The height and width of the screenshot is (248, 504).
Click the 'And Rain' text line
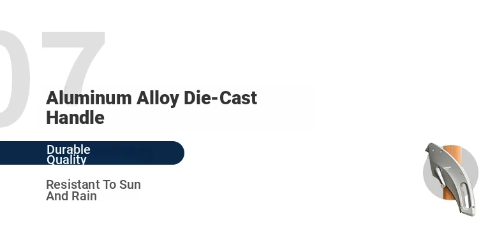pos(71,196)
